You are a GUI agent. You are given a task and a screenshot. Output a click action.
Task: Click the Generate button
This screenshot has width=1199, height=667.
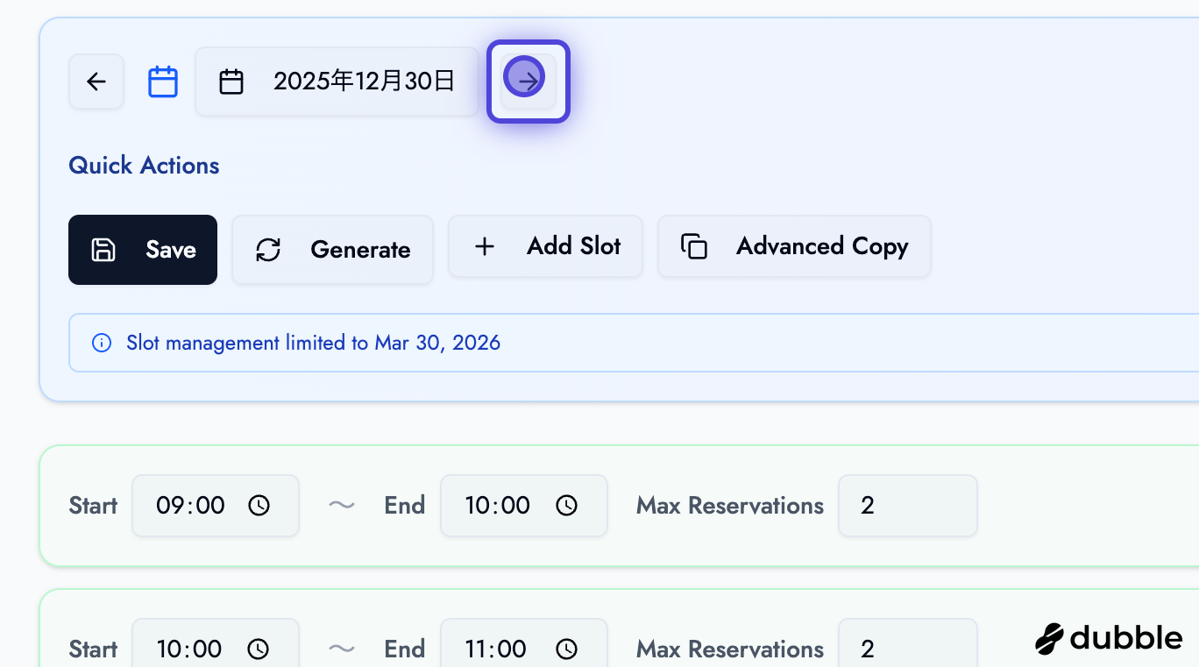pyautogui.click(x=332, y=250)
